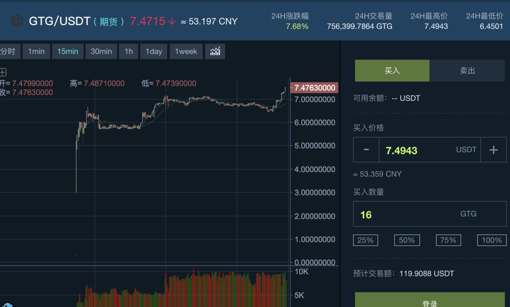Click the estimated total 119.9088 USDT
510x307 pixels.
[426, 274]
